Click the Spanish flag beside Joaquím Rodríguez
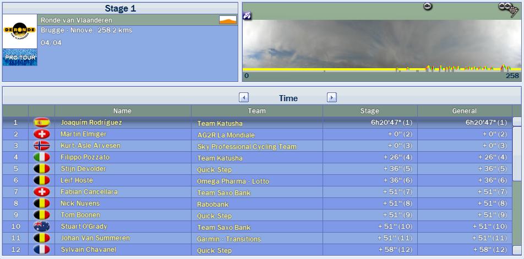The width and height of the screenshot is (524, 259). click(x=42, y=123)
